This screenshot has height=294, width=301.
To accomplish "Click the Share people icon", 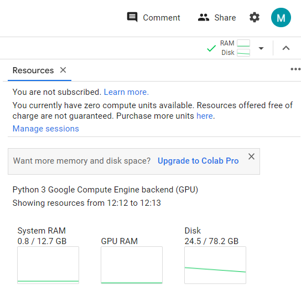I will pos(204,18).
